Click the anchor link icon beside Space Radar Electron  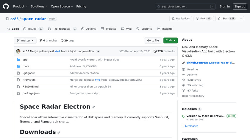click(93, 107)
